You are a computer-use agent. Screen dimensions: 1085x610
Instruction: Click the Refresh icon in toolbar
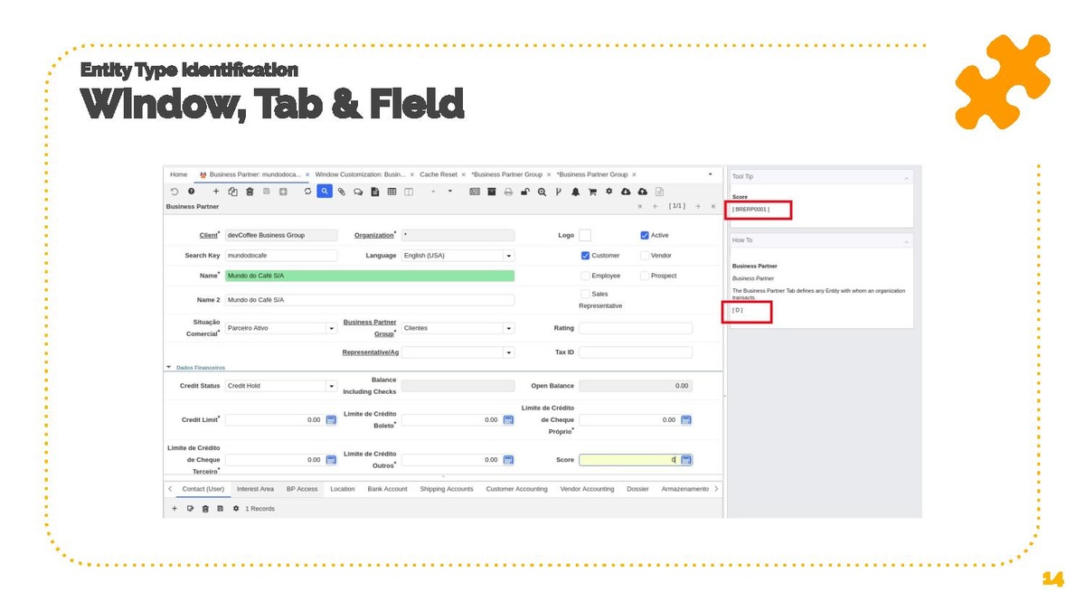[307, 192]
